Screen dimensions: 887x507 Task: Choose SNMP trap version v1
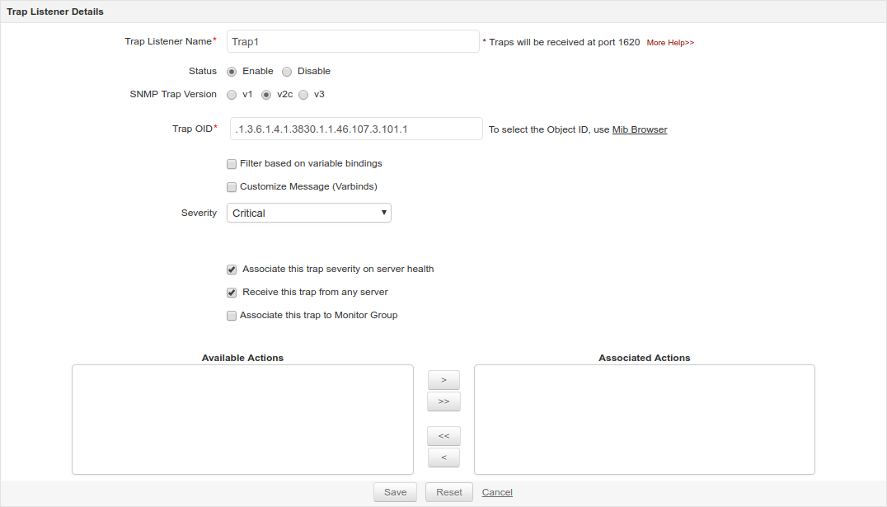tap(232, 95)
